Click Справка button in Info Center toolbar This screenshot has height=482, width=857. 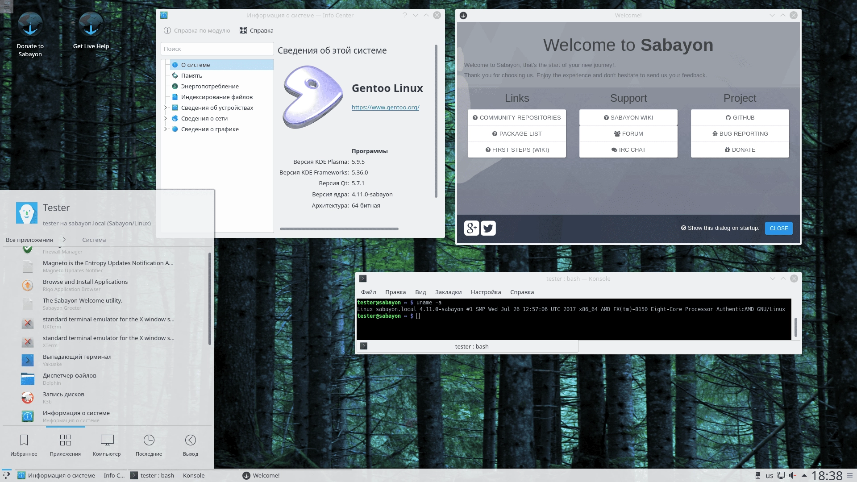pyautogui.click(x=257, y=30)
